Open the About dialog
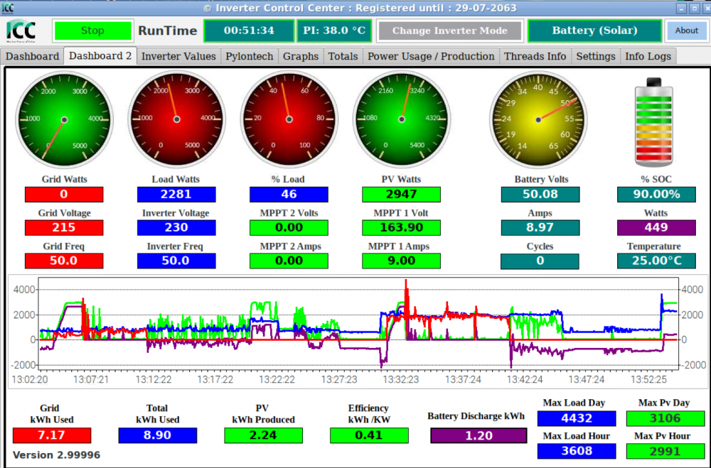The height and width of the screenshot is (468, 711). coord(687,31)
